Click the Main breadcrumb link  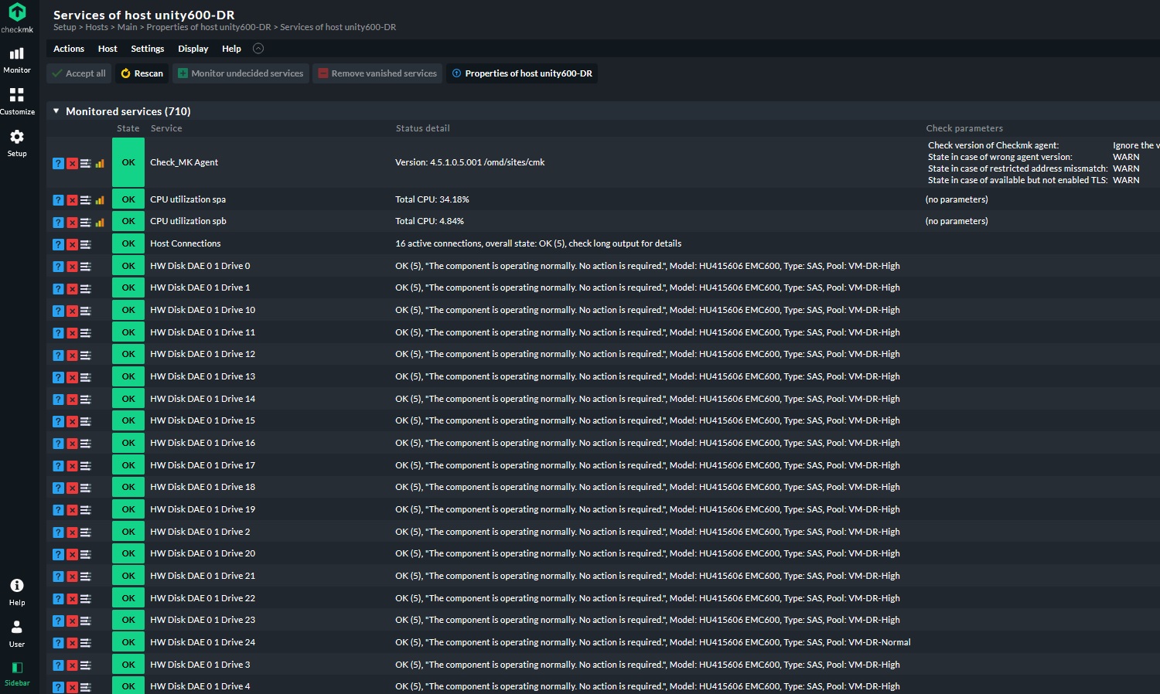(x=127, y=27)
